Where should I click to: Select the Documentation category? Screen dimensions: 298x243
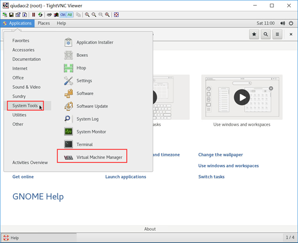point(27,59)
